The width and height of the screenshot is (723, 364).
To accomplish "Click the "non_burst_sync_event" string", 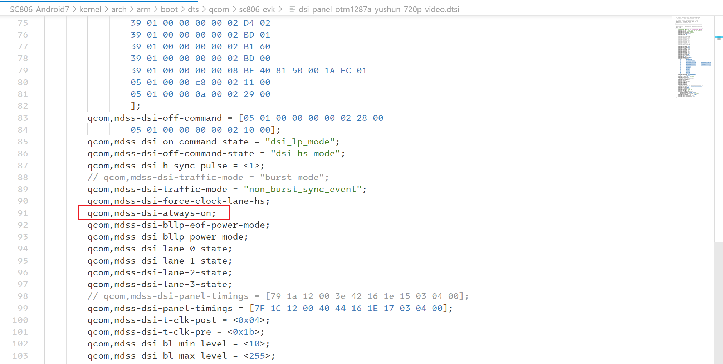I will 303,189.
